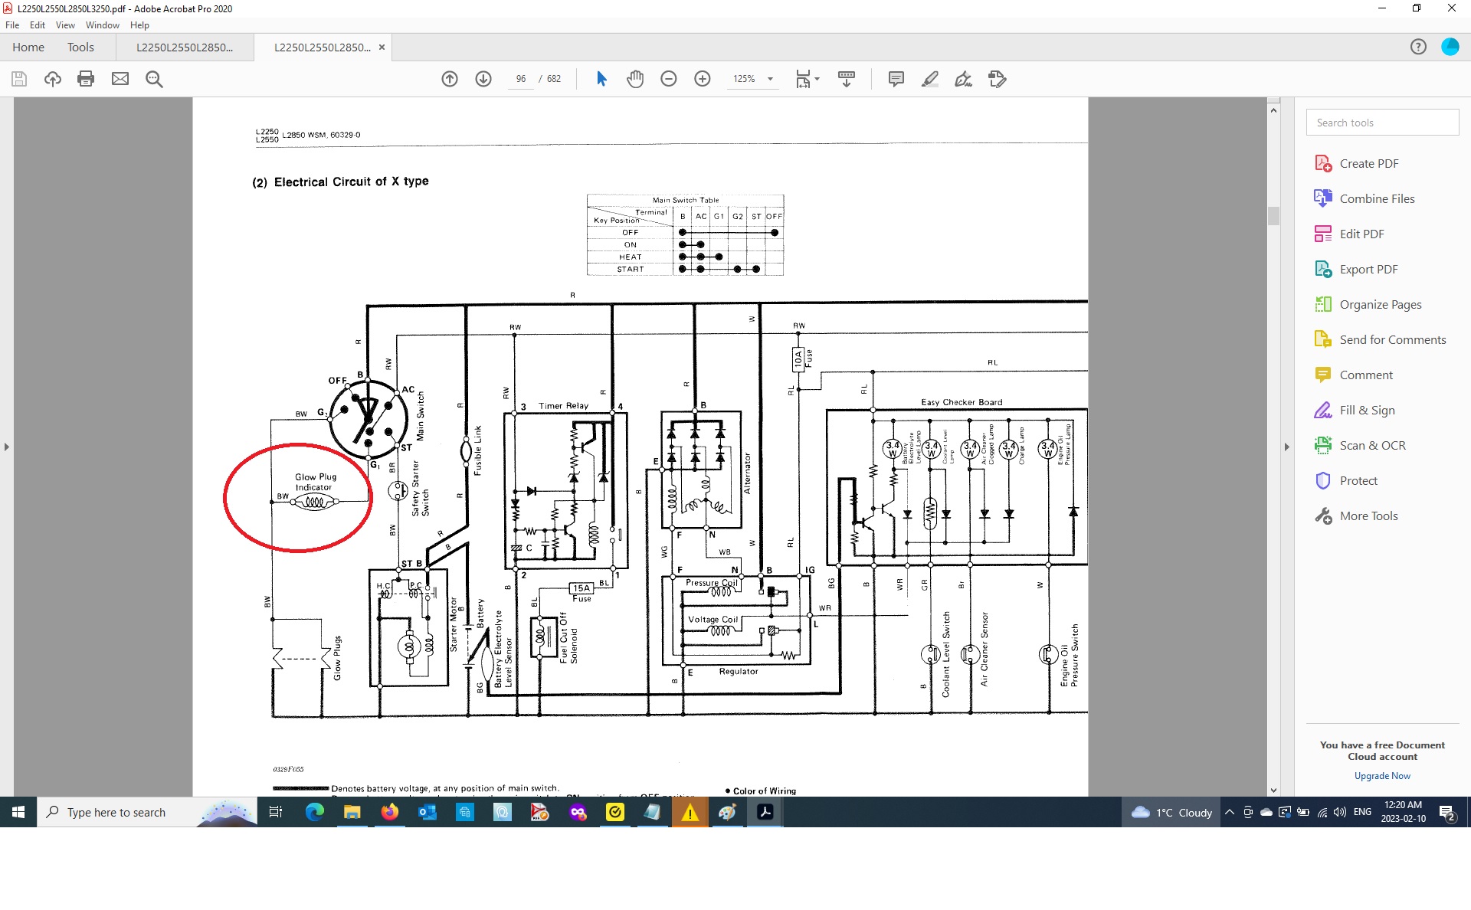Switch to the Tools tab

click(80, 47)
